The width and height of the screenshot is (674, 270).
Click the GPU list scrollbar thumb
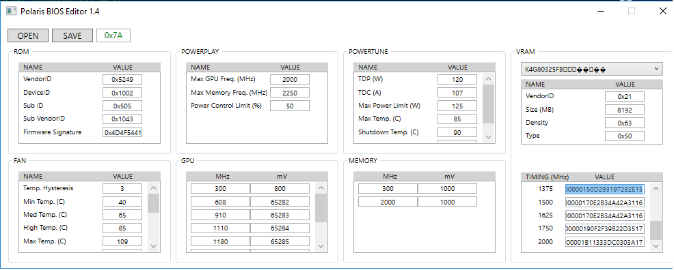(x=321, y=208)
